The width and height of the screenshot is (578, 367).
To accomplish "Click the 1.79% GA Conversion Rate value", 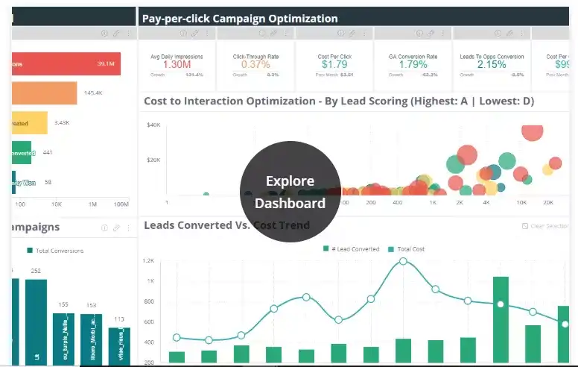I will [413, 65].
